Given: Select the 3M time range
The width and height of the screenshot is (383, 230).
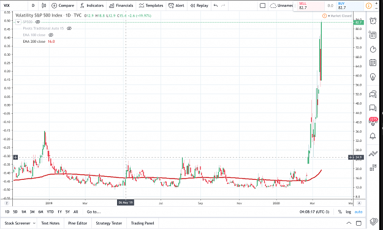Looking at the screenshot, I should 32,212.
